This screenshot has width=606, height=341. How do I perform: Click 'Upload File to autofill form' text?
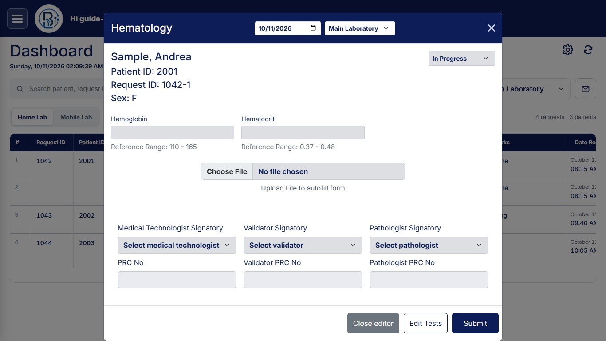[303, 188]
